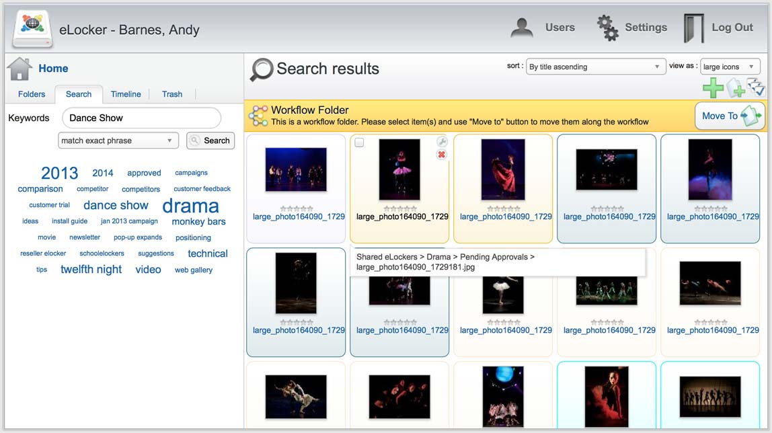This screenshot has height=433, width=772.
Task: Click the suggestions tag
Action: 155,253
